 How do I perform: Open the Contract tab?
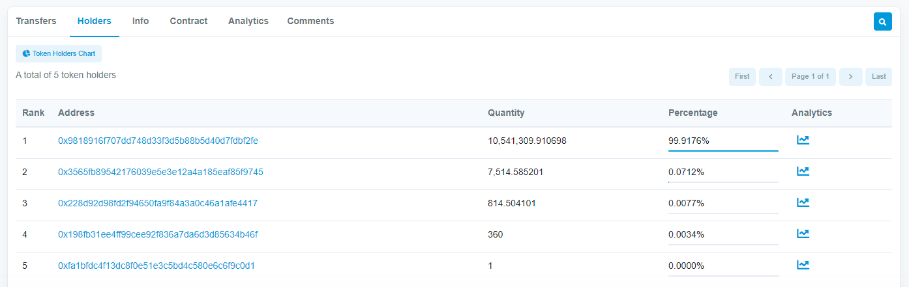[188, 21]
